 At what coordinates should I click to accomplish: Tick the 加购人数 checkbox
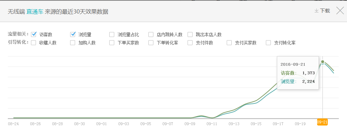tap(73, 43)
